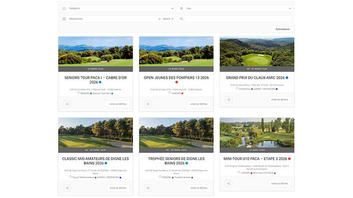Click share icon on Trophée Seniors de Digne
Viewport: 353px width, 198px height.
148,188
